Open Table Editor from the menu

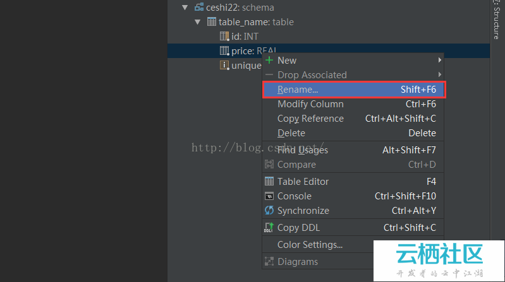click(x=353, y=182)
